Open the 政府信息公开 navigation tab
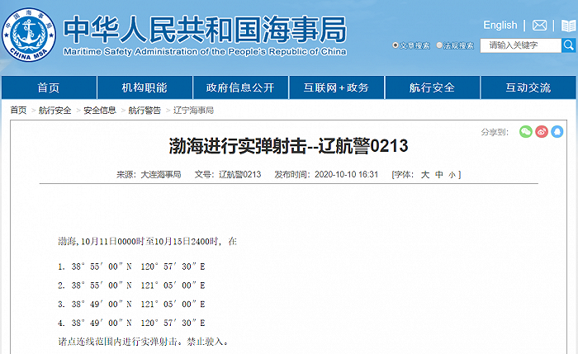This screenshot has width=578, height=354. pyautogui.click(x=240, y=87)
